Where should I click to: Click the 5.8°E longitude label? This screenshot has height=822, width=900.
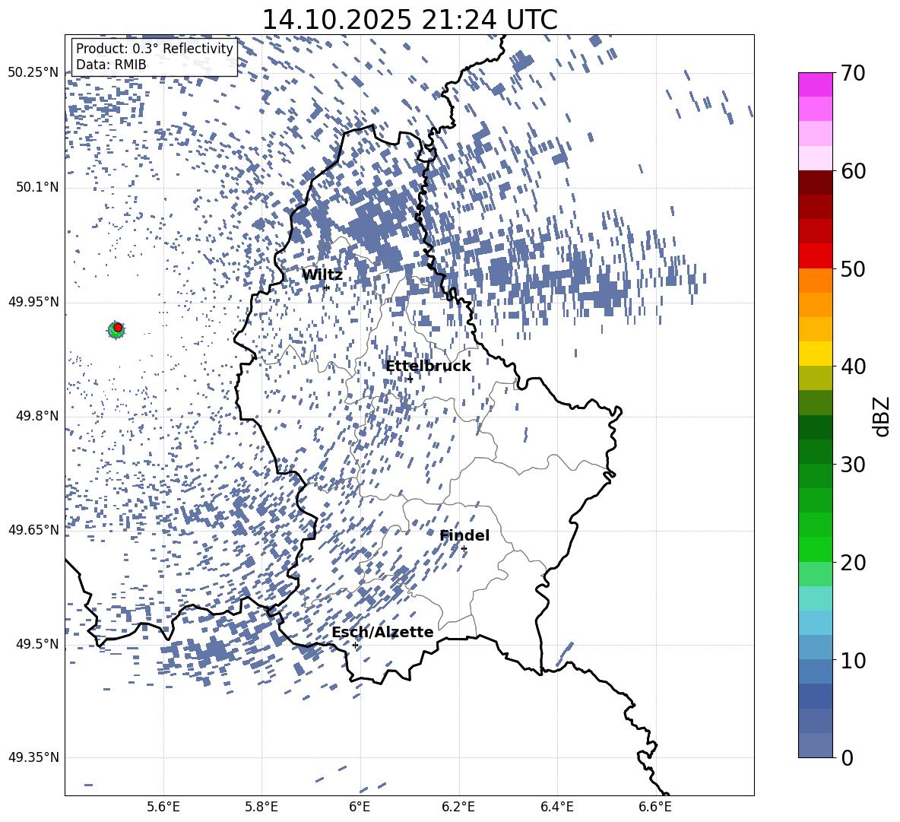pos(261,807)
